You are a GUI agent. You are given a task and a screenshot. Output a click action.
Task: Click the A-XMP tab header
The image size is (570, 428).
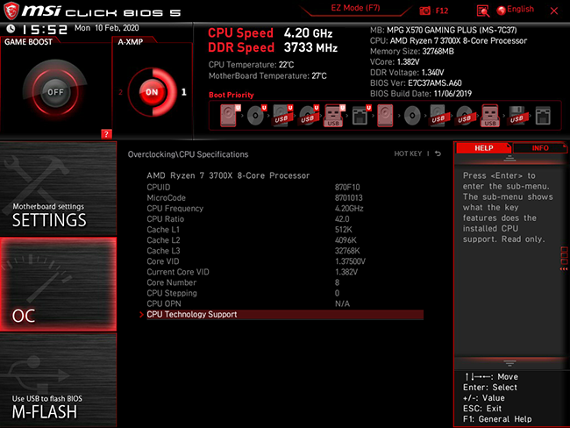130,42
